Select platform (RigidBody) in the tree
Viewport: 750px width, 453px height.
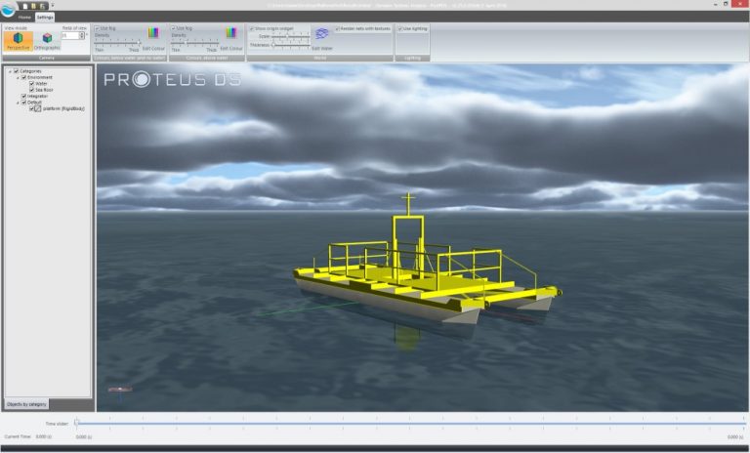(x=64, y=108)
